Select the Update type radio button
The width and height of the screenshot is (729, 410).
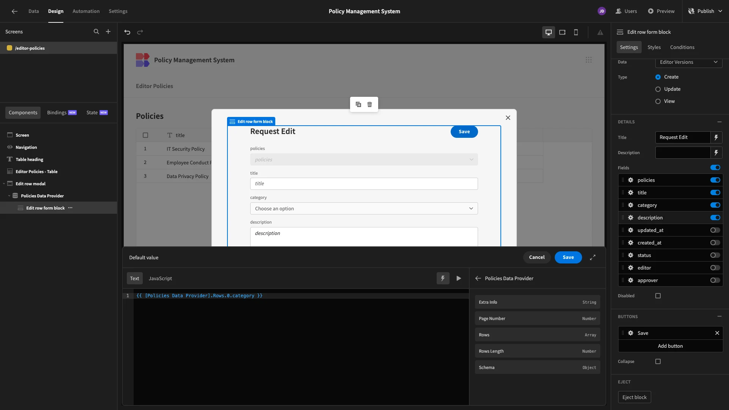658,89
